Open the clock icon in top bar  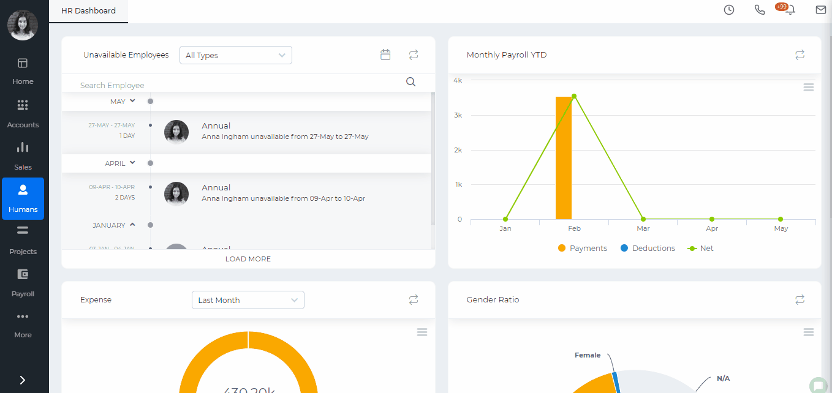pos(729,10)
